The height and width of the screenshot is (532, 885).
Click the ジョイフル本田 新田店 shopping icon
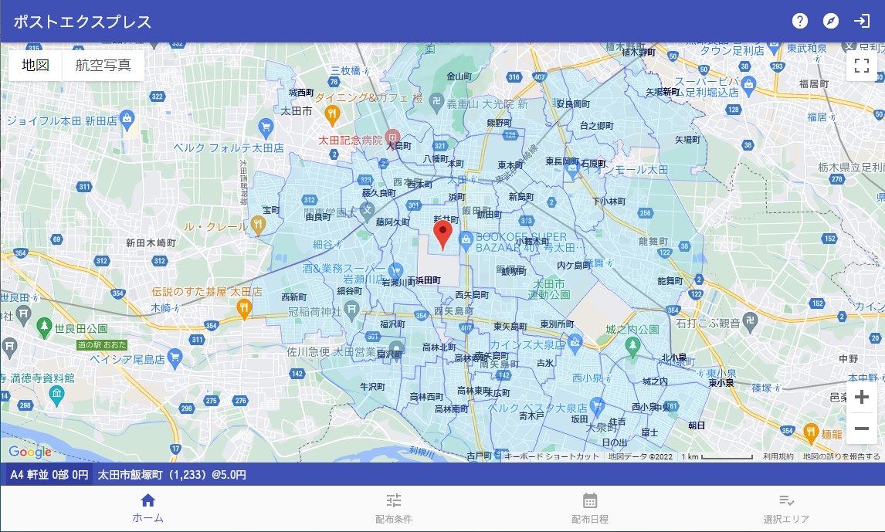click(x=127, y=119)
